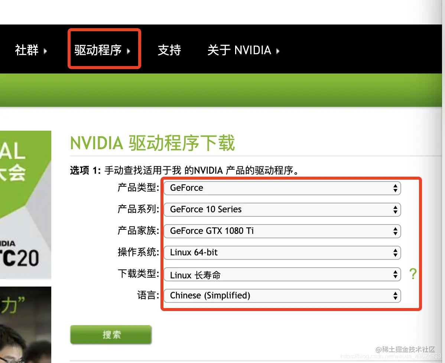
Task: Expand the 产品系列 dropdown showing GeForce 10 Series
Action: 282,210
